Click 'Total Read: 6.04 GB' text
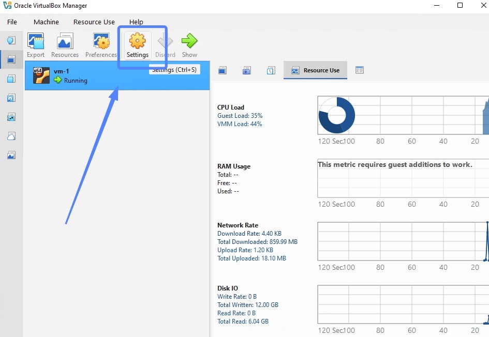 pyautogui.click(x=243, y=321)
